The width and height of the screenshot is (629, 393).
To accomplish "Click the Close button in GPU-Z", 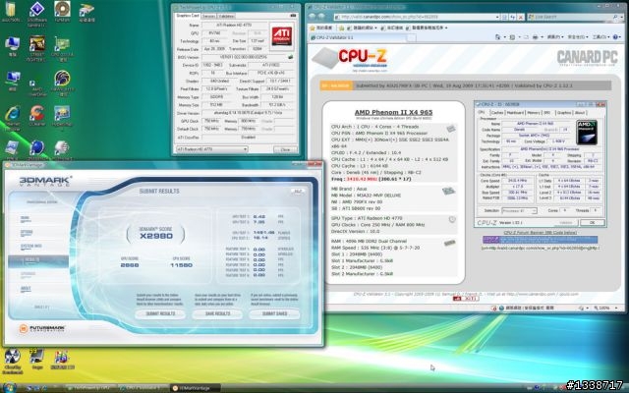I will [285, 149].
